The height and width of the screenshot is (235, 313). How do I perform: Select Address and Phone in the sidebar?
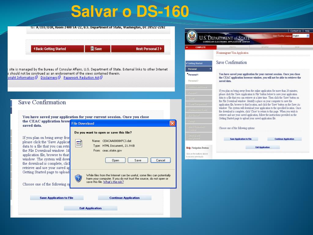[199, 87]
